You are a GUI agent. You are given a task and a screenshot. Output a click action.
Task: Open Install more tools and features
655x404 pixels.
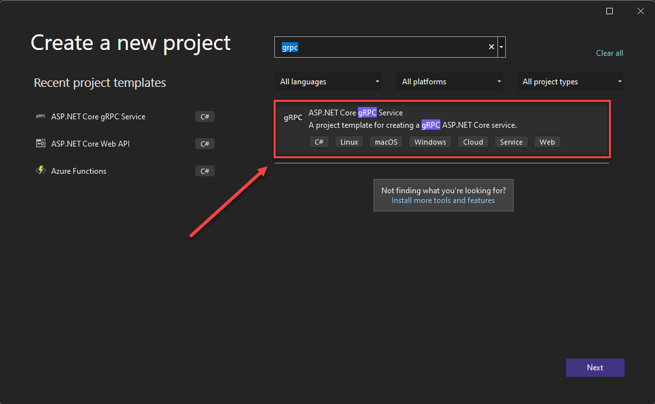443,200
